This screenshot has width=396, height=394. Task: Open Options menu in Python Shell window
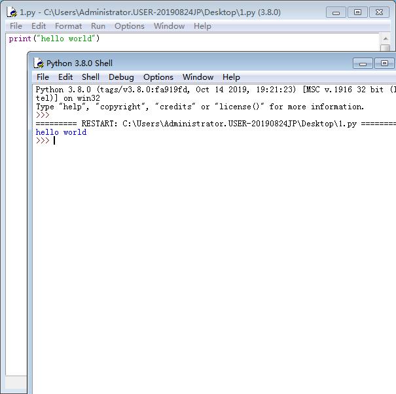click(x=158, y=77)
